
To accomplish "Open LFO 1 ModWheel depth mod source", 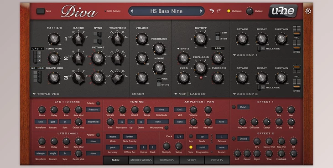I will (93, 122).
